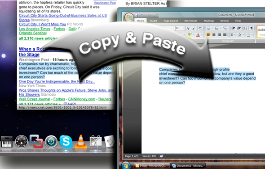Click the Clear Formatting eraser icon
Viewport: 265px width, 169px height.
(x=200, y=28)
